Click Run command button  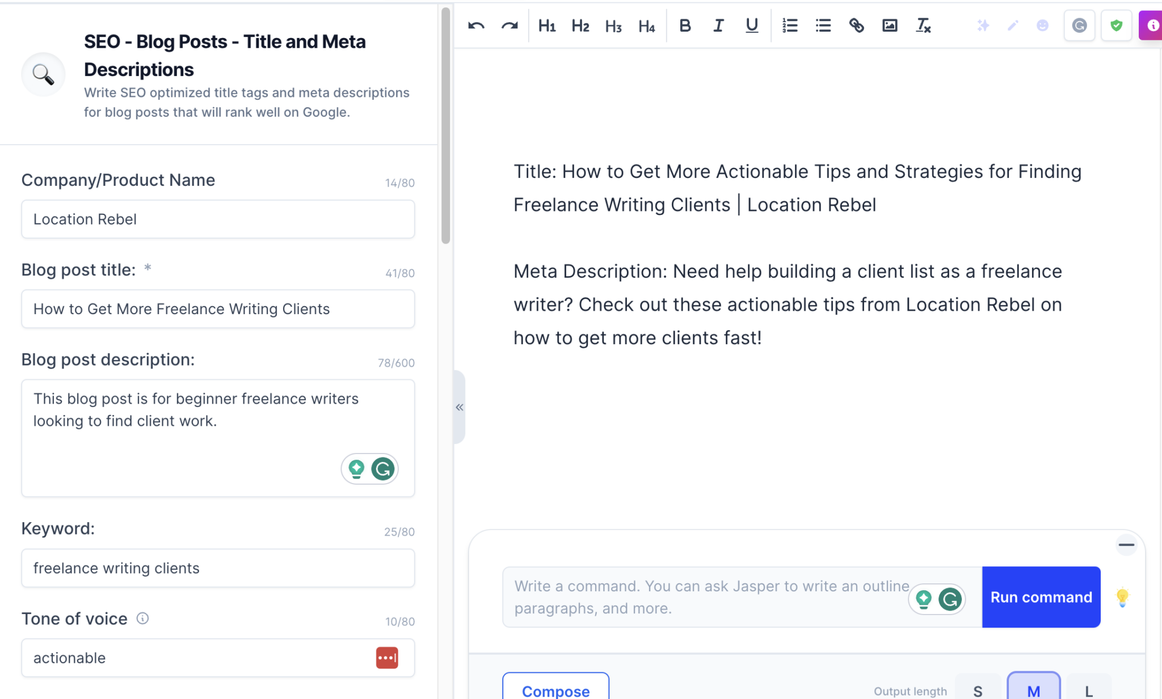[x=1041, y=597]
